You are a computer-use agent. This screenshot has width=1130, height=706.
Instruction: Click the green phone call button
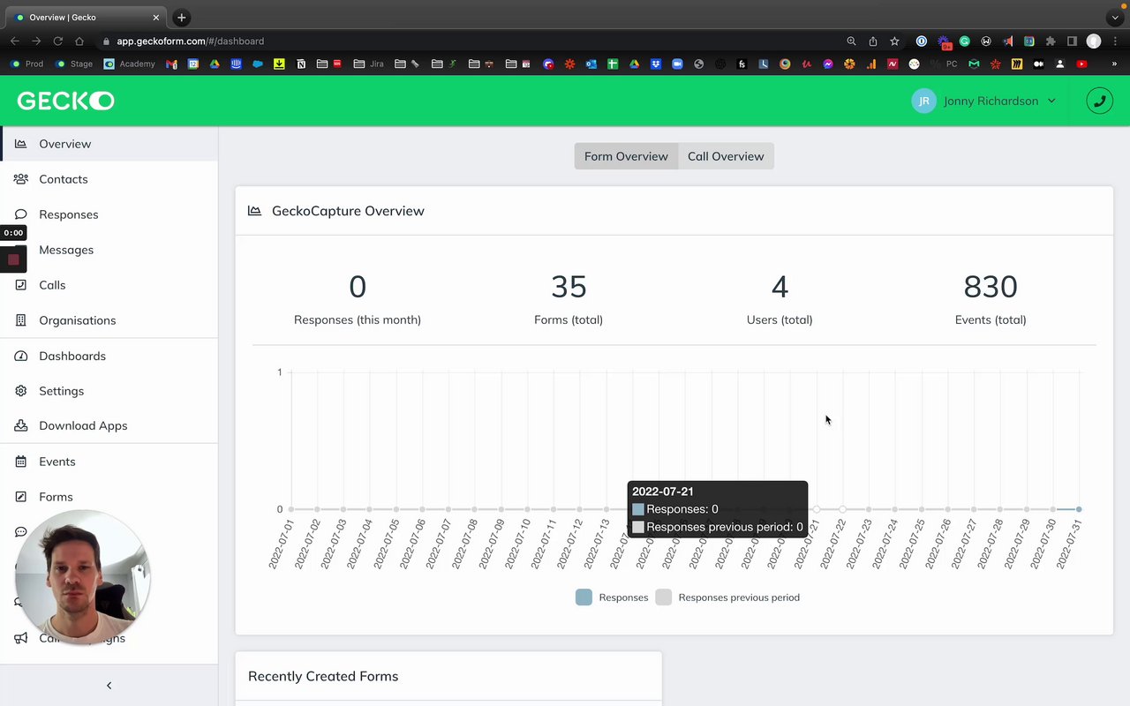1100,101
